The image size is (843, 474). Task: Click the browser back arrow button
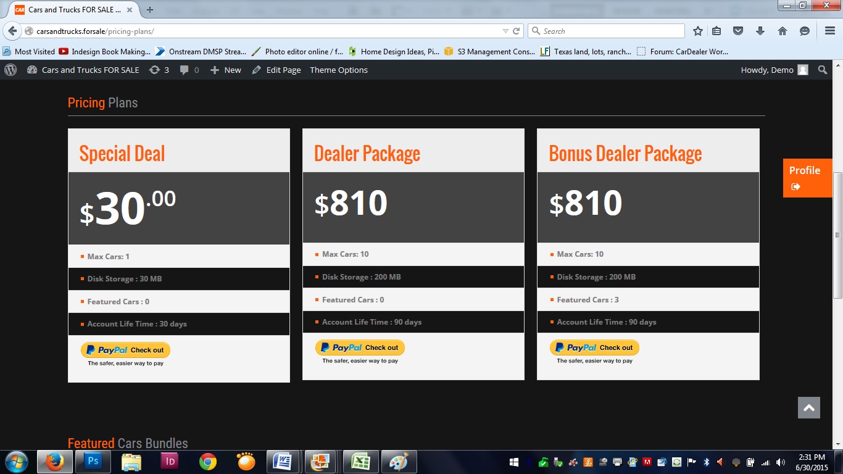click(x=12, y=31)
